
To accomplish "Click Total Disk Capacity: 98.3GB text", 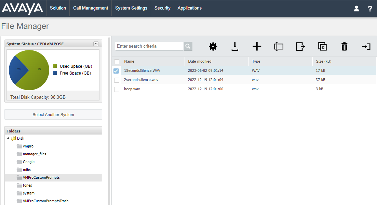I will 38,97.
